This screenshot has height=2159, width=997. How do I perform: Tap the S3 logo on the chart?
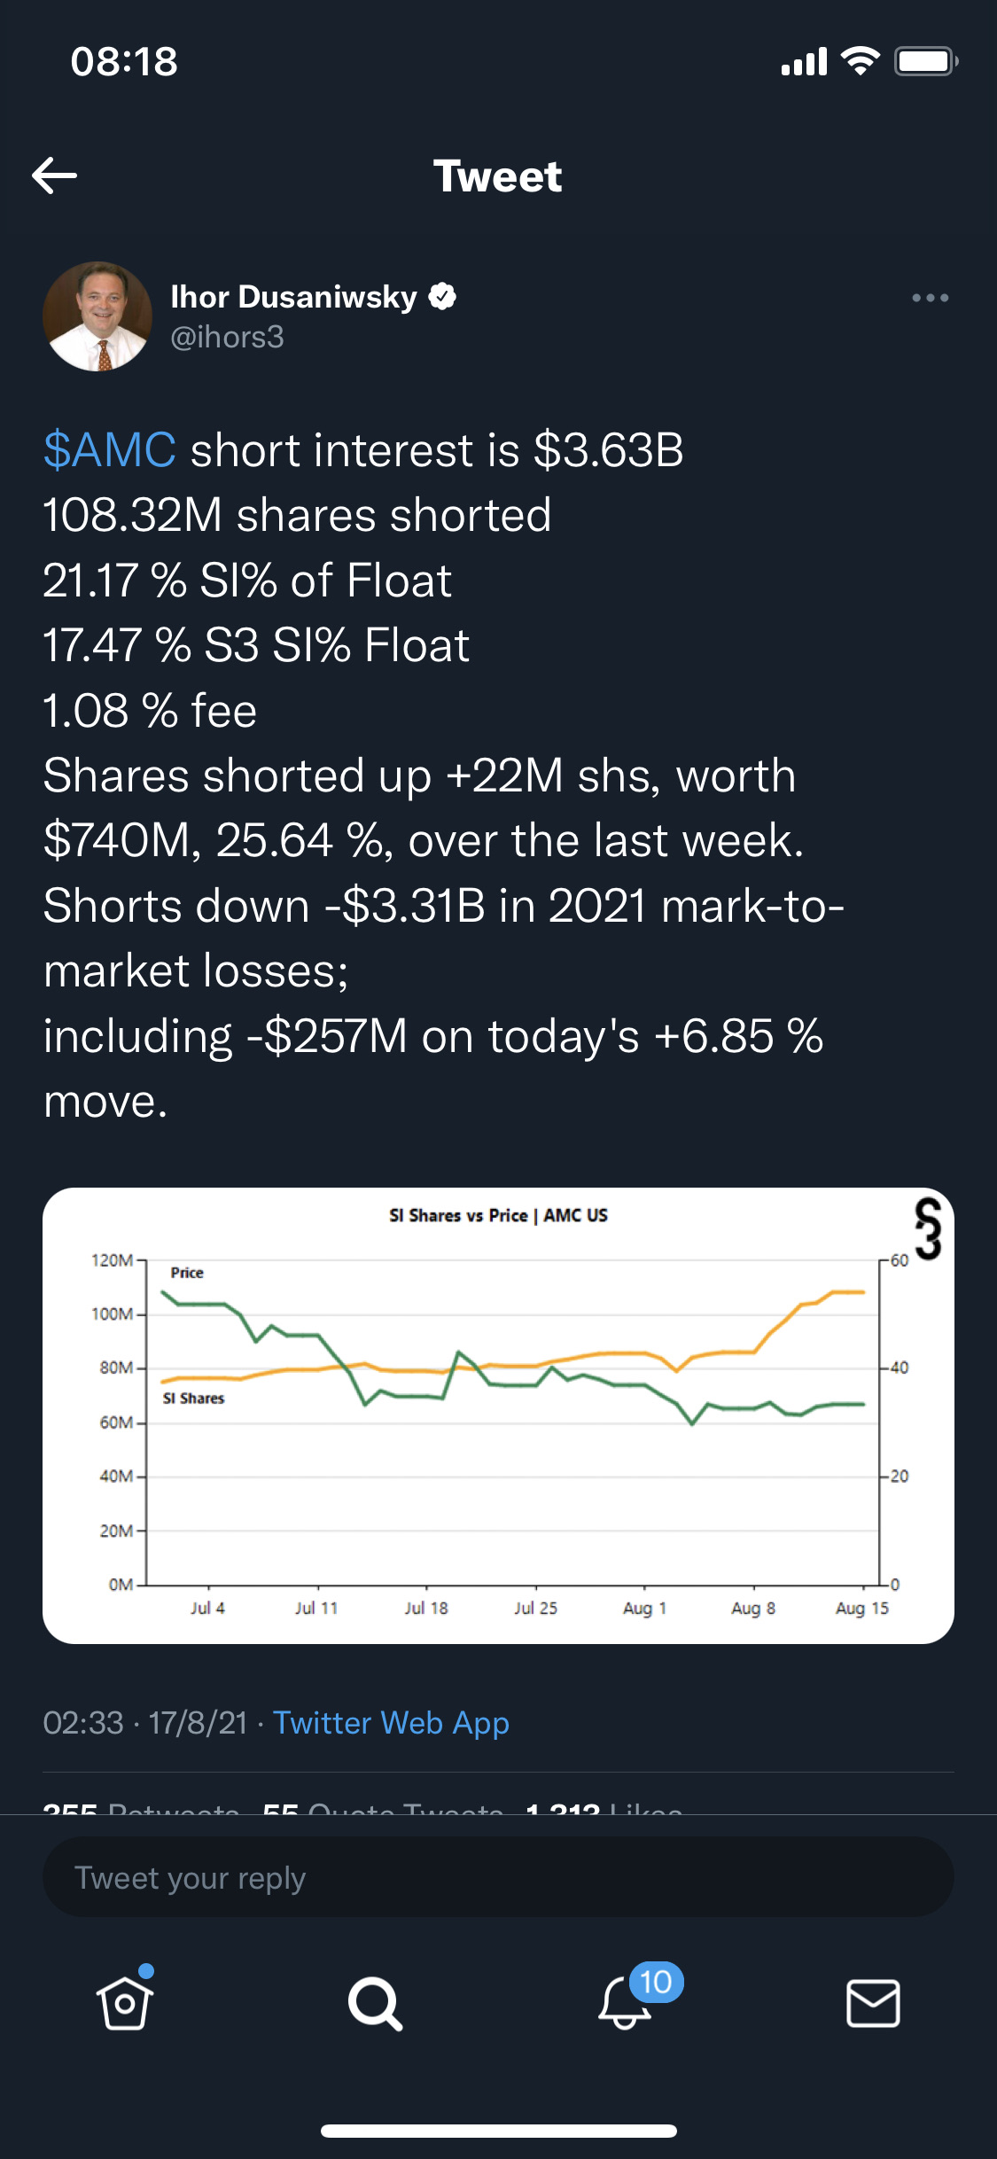[927, 1228]
